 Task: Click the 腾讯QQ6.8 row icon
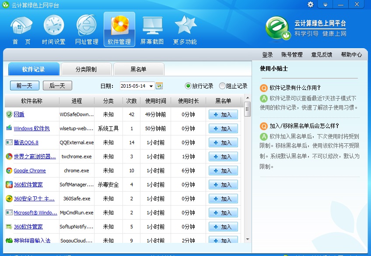coord(9,142)
